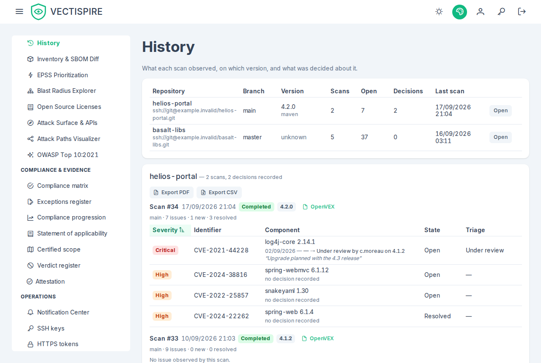Open the hamburger navigation menu
The height and width of the screenshot is (363, 541).
[19, 11]
